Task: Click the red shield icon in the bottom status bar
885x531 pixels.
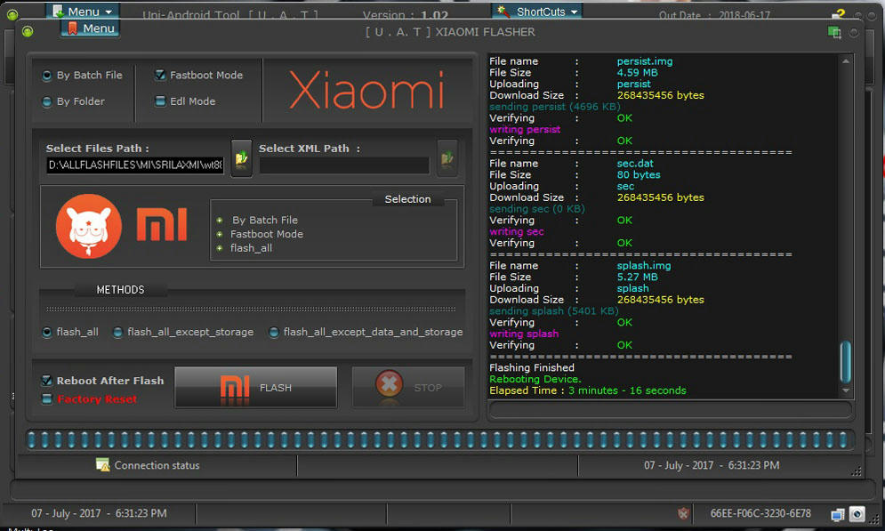Action: point(683,513)
